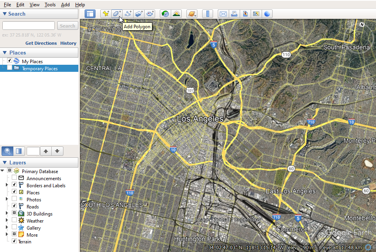Screen dimensions: 376x252
Task: Collapse the Primary Database tree node
Action: (2, 171)
